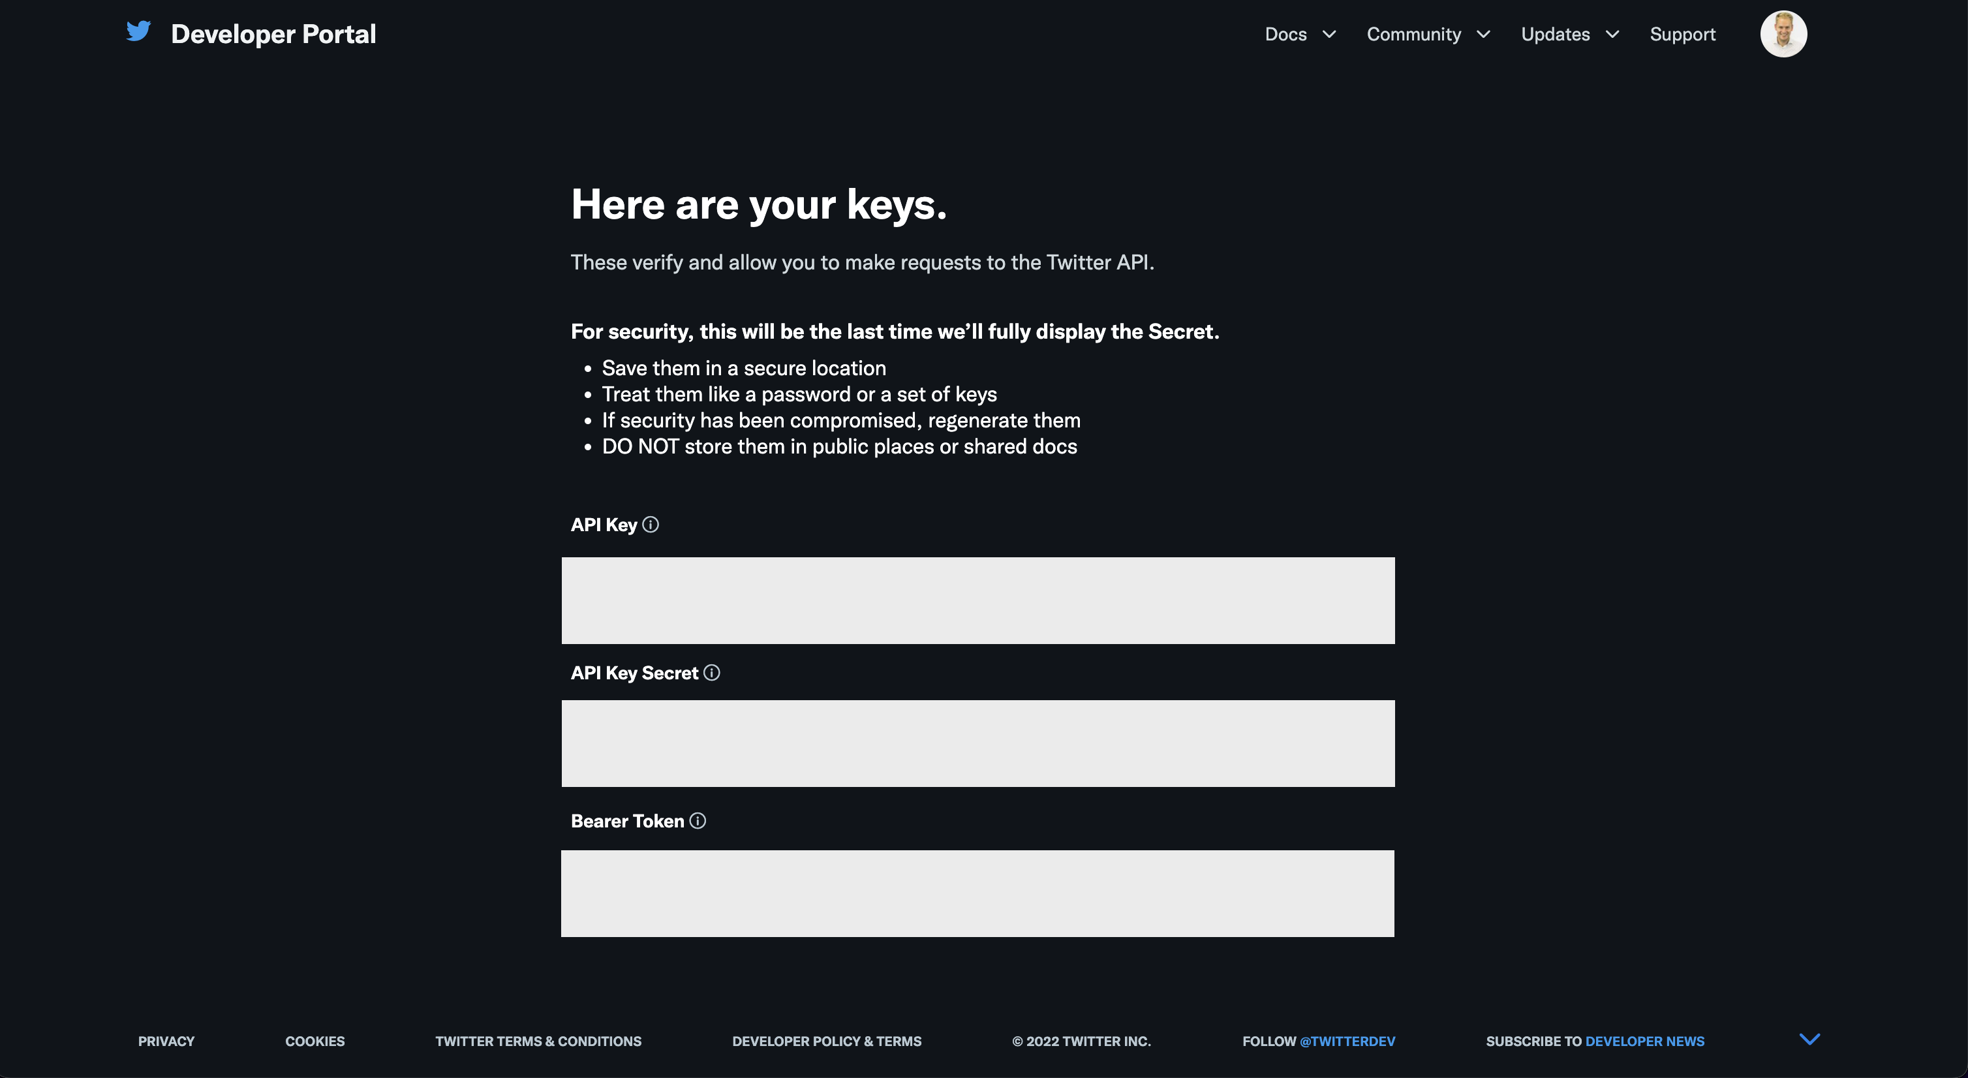
Task: Select '© 2022 TWITTER INC.' footer text
Action: [x=1082, y=1041]
